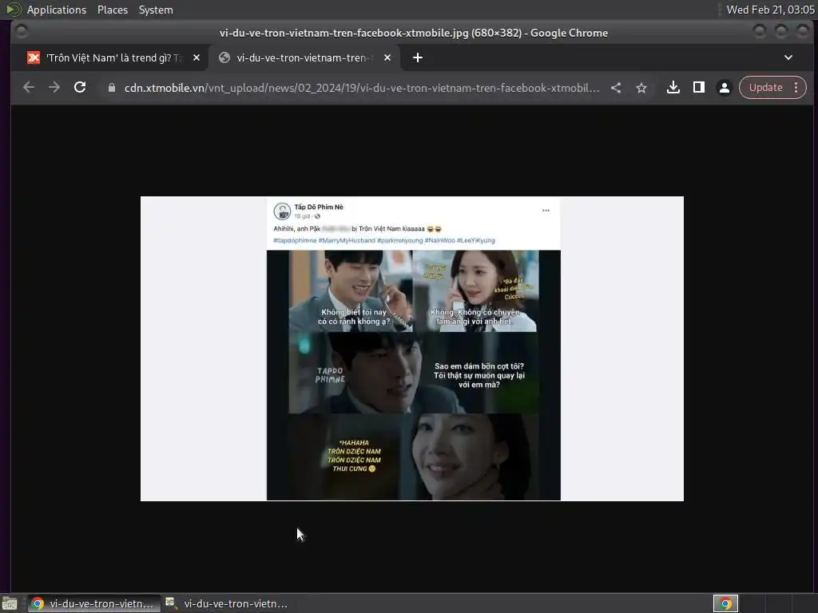Click the forward navigation arrow

[x=54, y=88]
